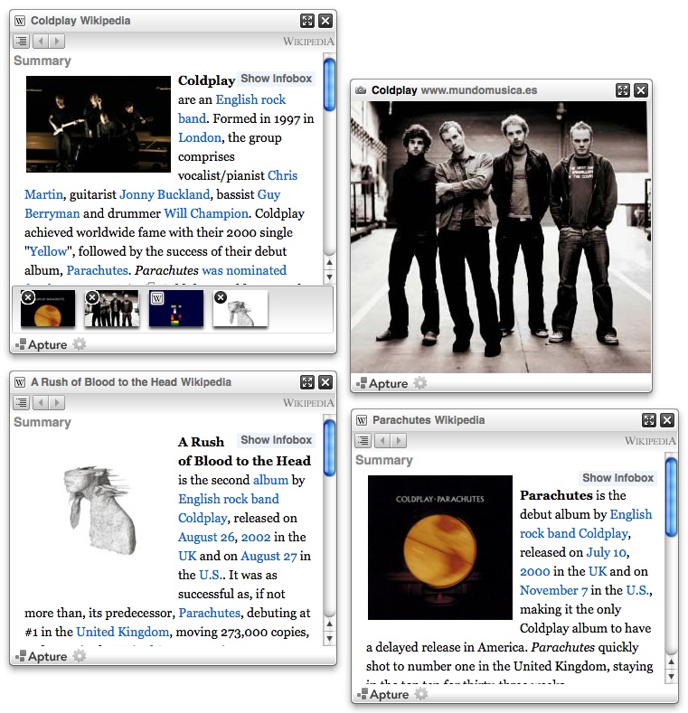This screenshot has width=688, height=713.
Task: Go forward in A Rush of Blood window
Action: click(57, 403)
